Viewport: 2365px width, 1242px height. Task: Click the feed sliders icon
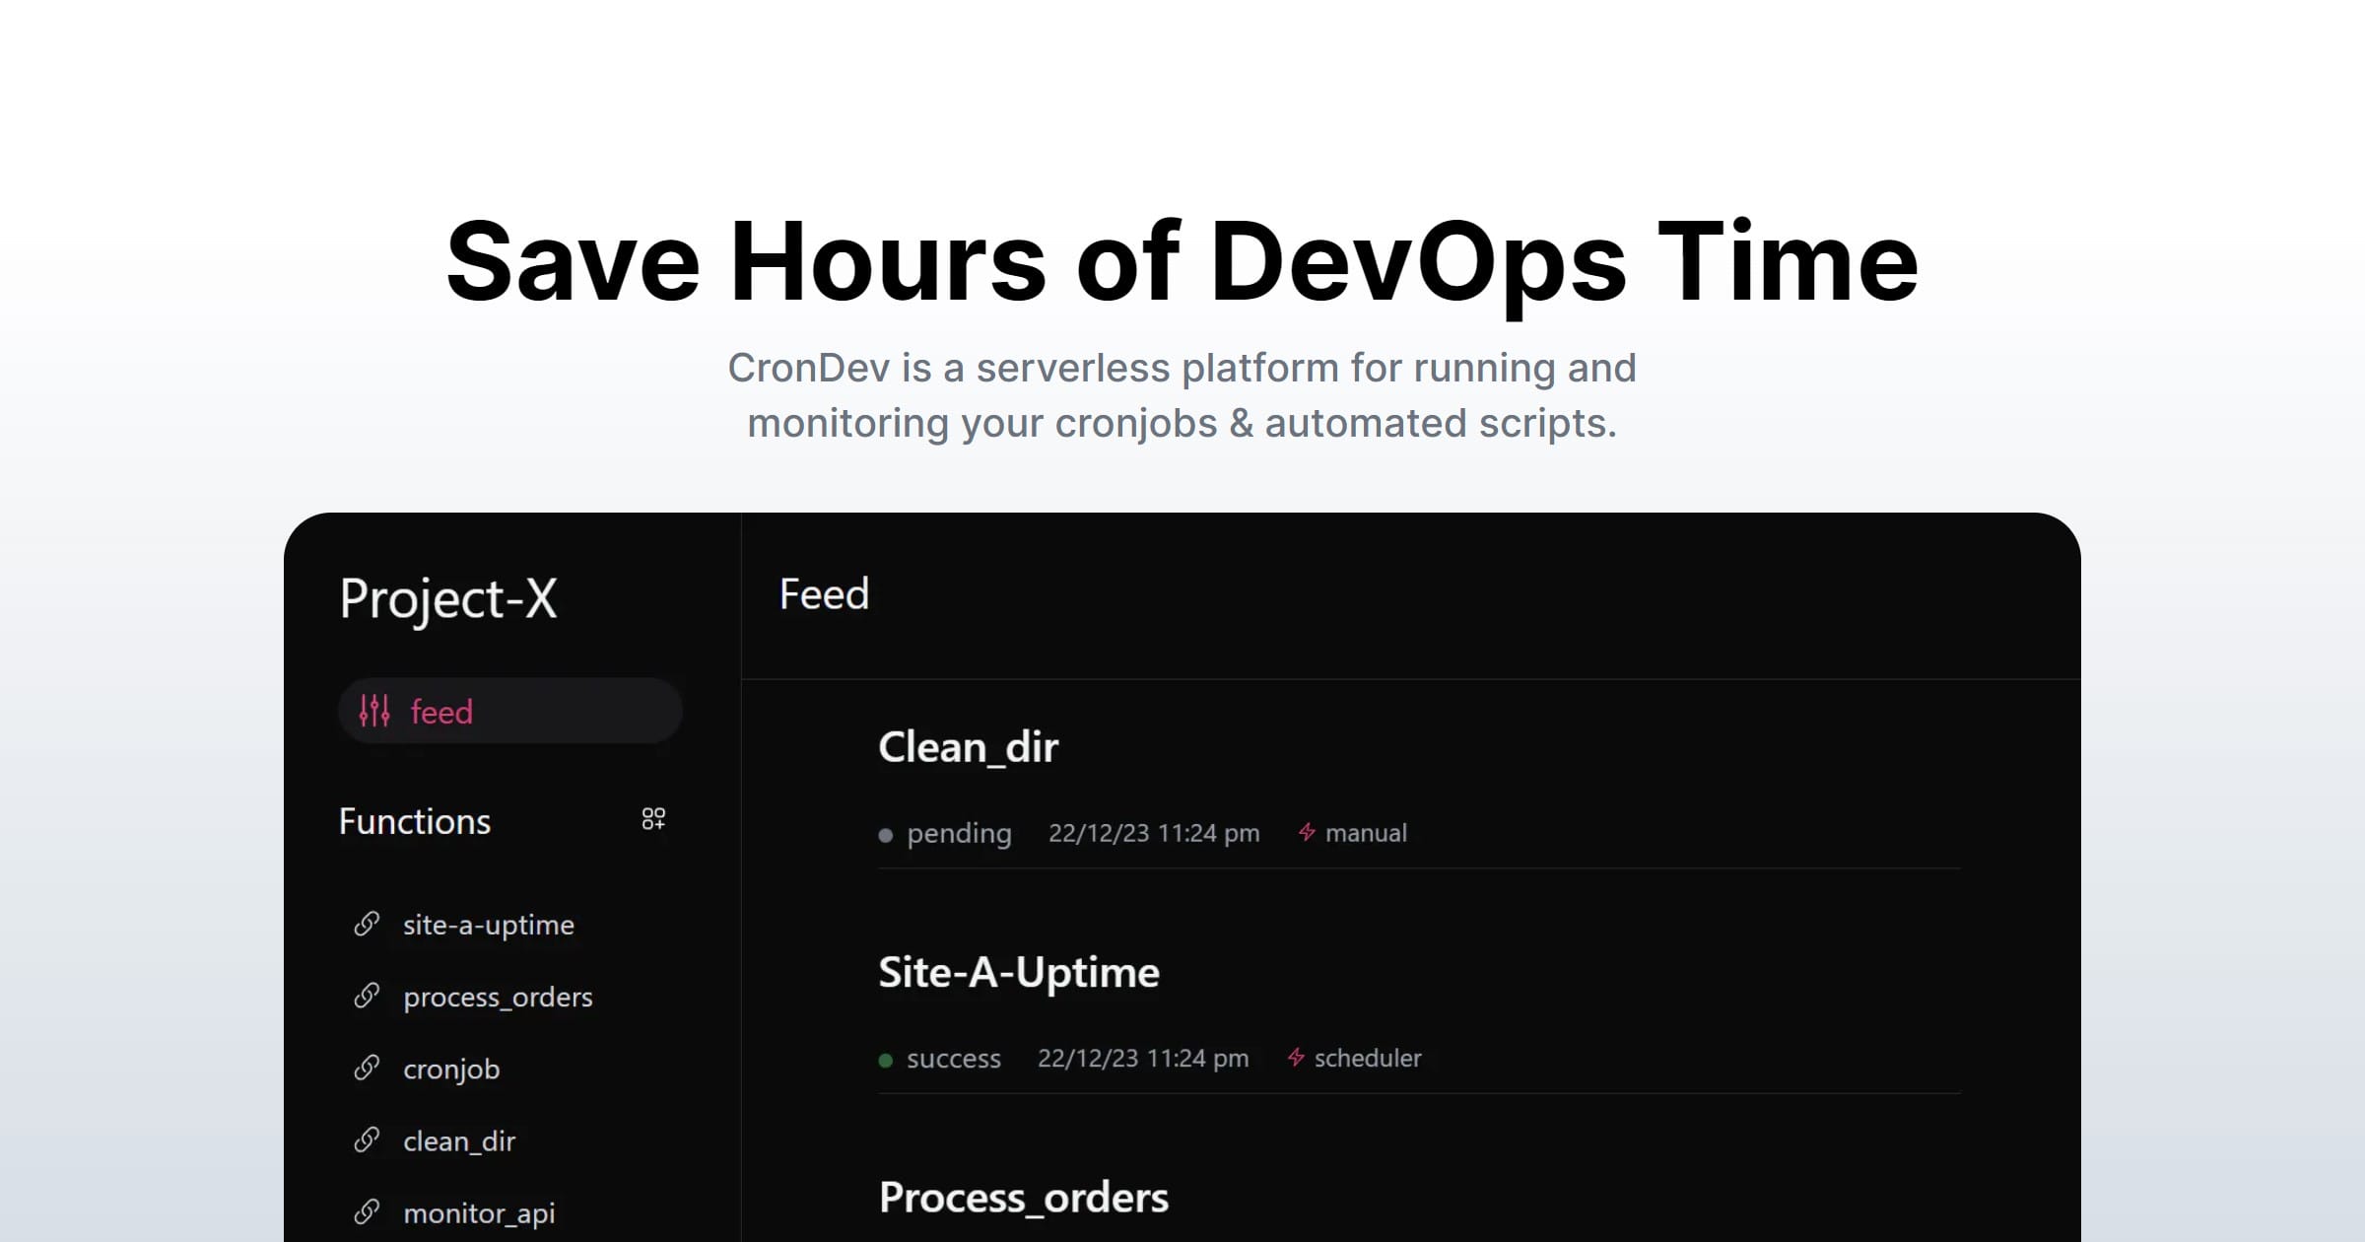374,711
